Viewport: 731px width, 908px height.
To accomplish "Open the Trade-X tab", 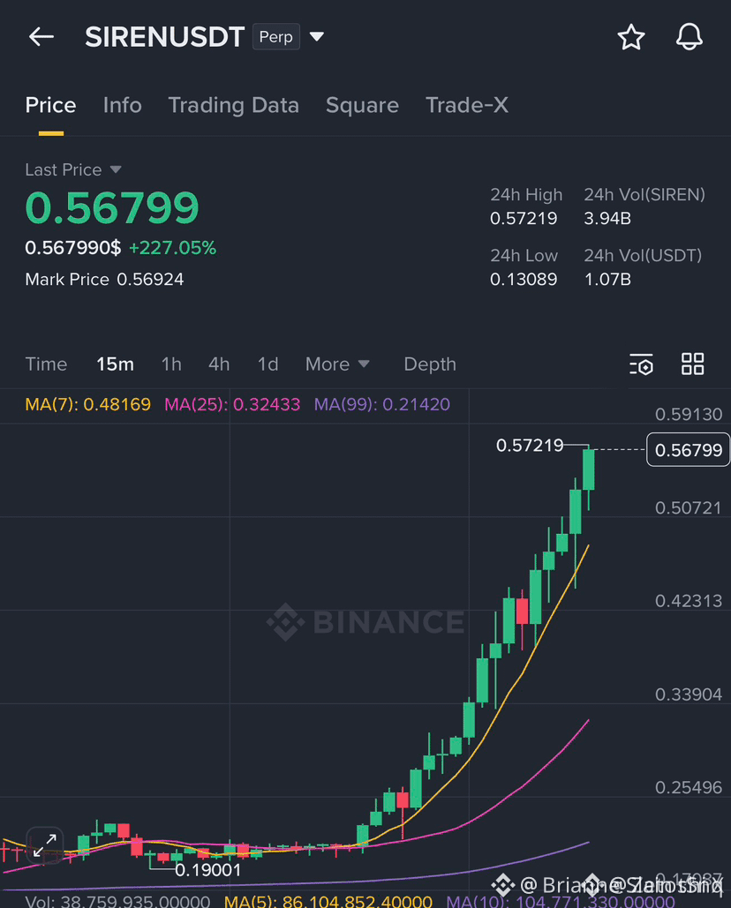I will click(467, 105).
